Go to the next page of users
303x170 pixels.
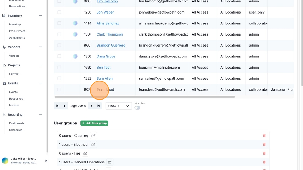tap(91, 106)
